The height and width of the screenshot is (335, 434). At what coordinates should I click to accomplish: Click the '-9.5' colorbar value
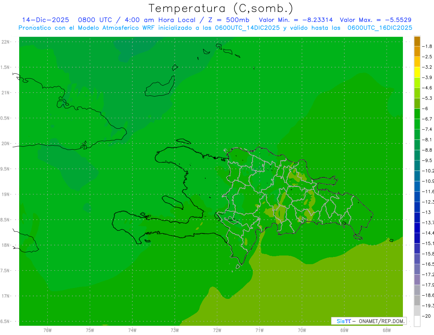pos(427,160)
